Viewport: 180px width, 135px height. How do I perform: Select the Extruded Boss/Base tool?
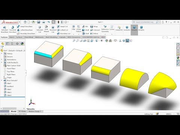pyautogui.click(x=4, y=29)
